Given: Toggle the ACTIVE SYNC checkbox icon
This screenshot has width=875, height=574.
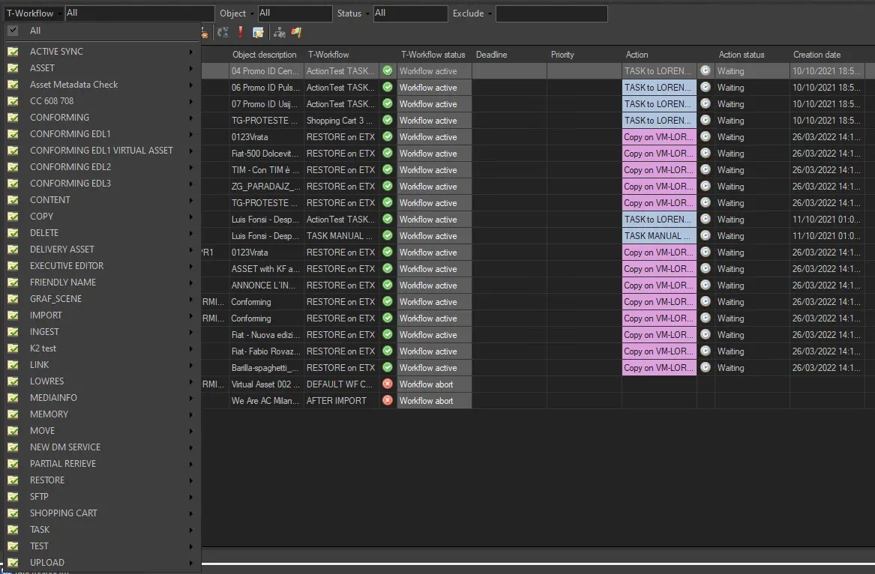Looking at the screenshot, I should click(x=13, y=52).
